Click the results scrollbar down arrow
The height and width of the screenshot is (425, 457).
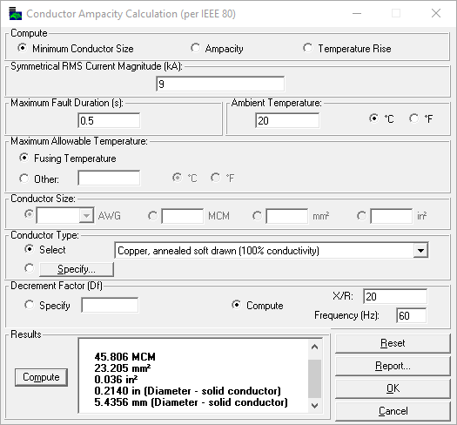(315, 406)
